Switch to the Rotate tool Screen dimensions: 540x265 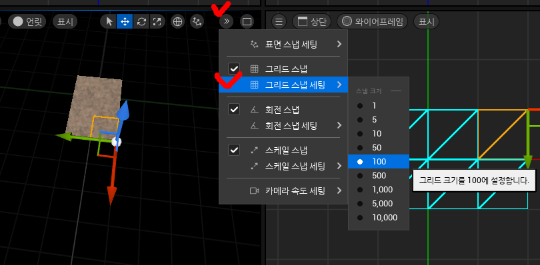pyautogui.click(x=141, y=22)
